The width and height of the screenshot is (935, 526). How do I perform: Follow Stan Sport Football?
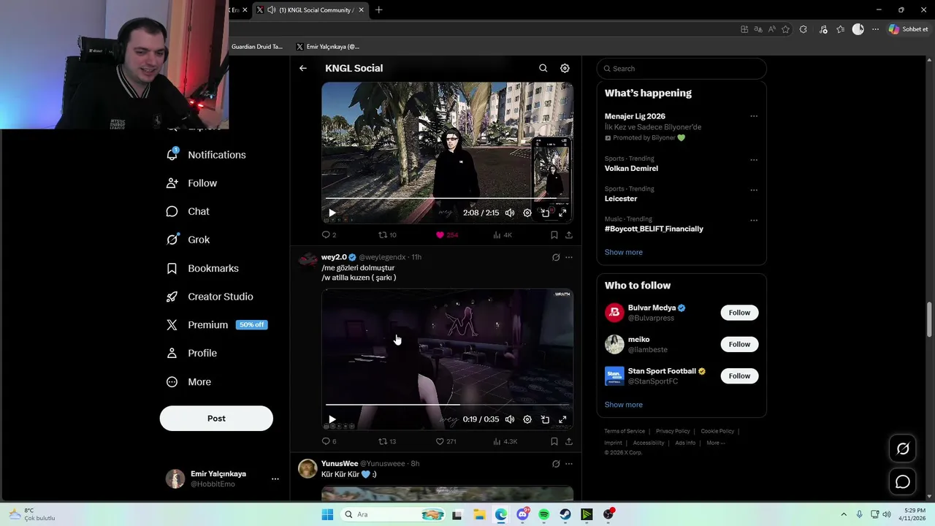pos(739,376)
